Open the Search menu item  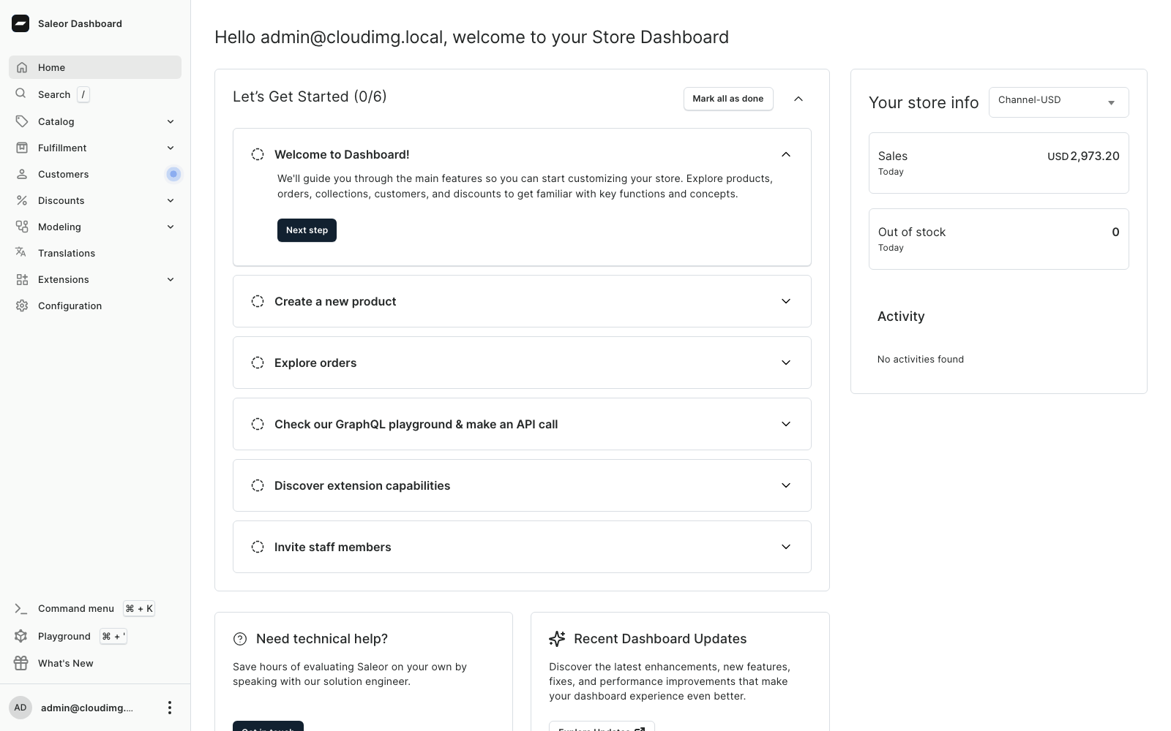point(95,94)
